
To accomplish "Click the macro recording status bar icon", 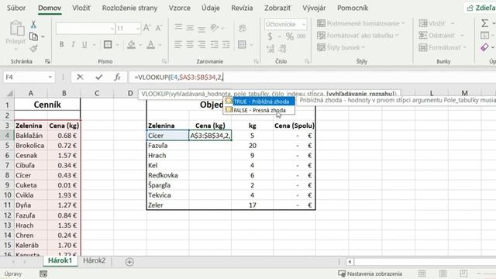I will click(x=43, y=274).
